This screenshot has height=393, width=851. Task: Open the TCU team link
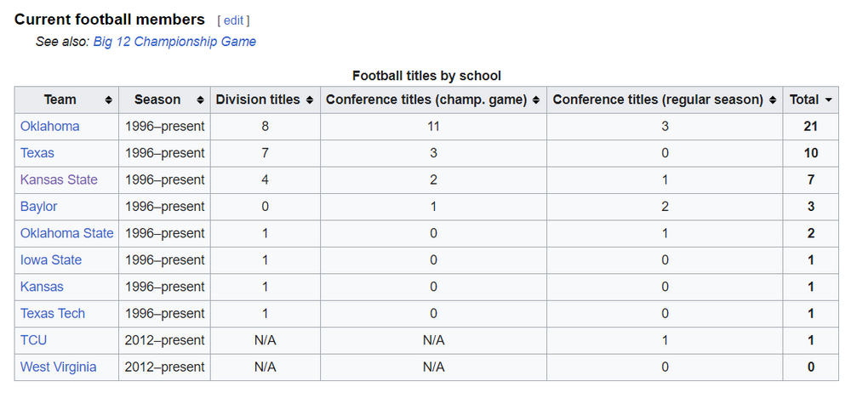(x=34, y=340)
